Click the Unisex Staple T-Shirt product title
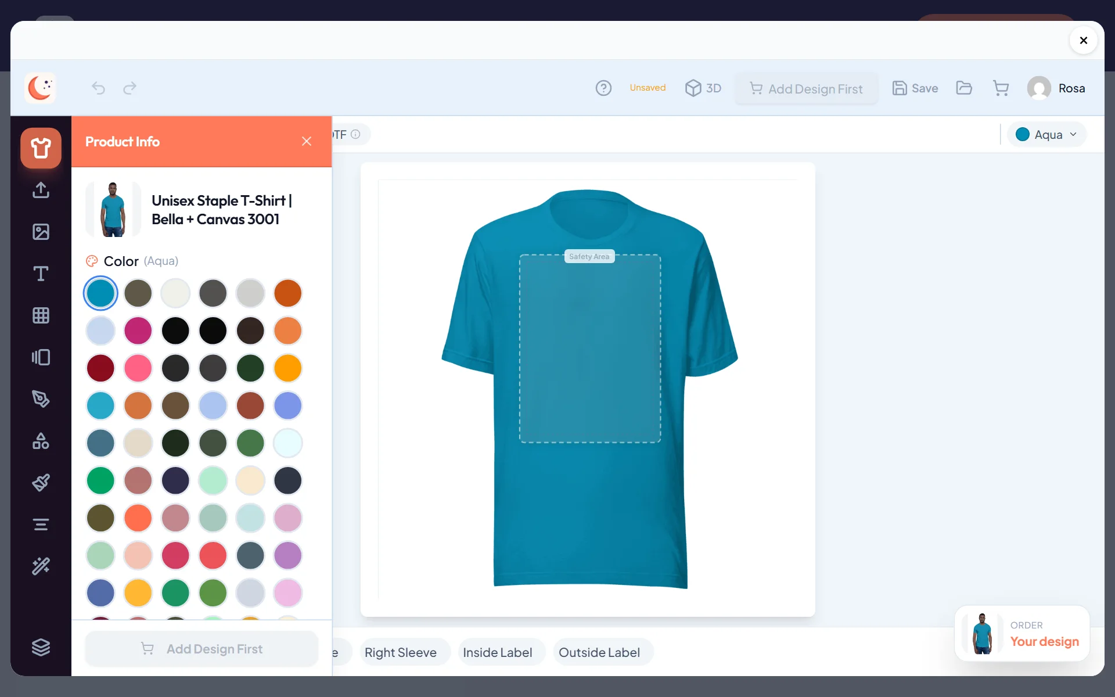 pos(222,210)
